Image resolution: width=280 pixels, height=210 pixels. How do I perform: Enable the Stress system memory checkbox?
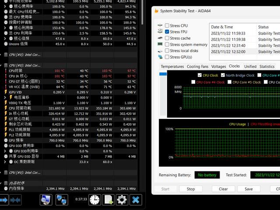(x=167, y=44)
